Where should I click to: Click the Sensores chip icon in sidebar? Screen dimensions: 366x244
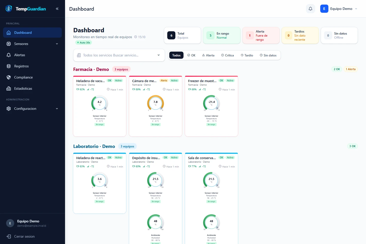coord(9,44)
